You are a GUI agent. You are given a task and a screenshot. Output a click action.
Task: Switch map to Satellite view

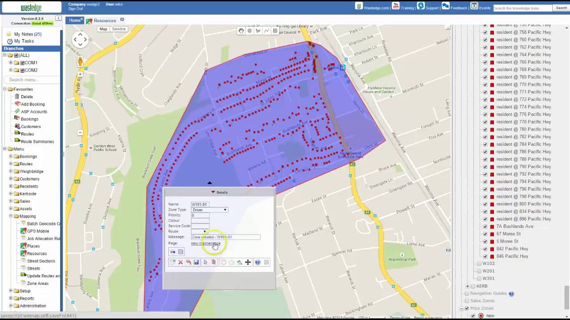(x=119, y=29)
